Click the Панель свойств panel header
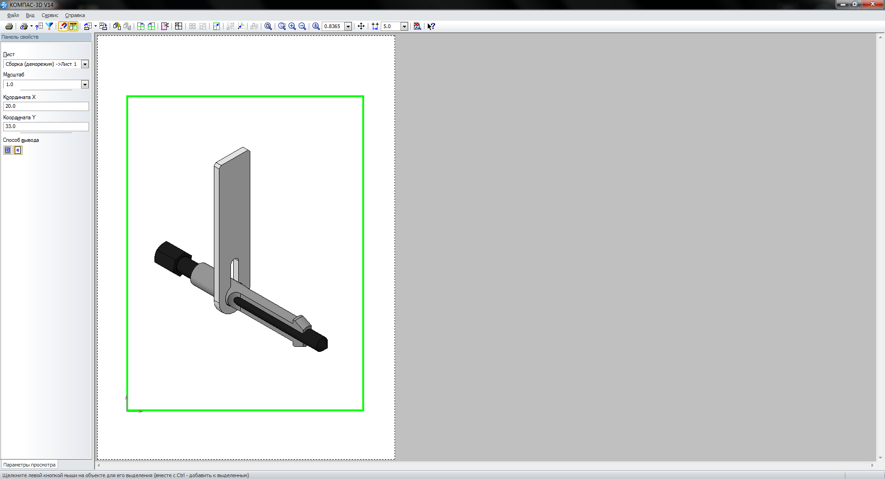Image resolution: width=885 pixels, height=479 pixels. pos(46,37)
